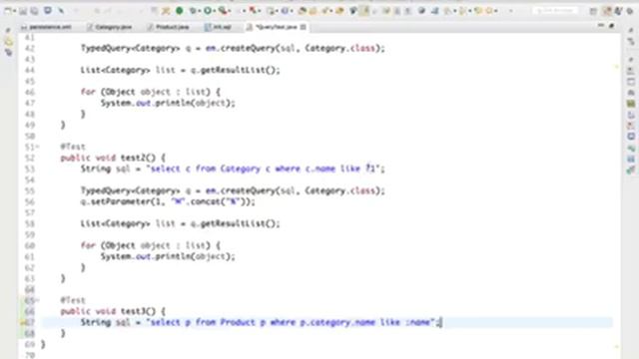
Task: Focus the Quick Access search field
Action: 555,11
